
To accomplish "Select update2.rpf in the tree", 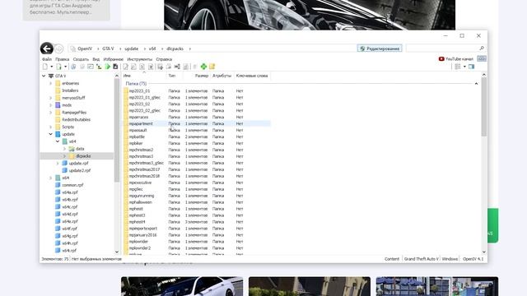I will [x=79, y=170].
